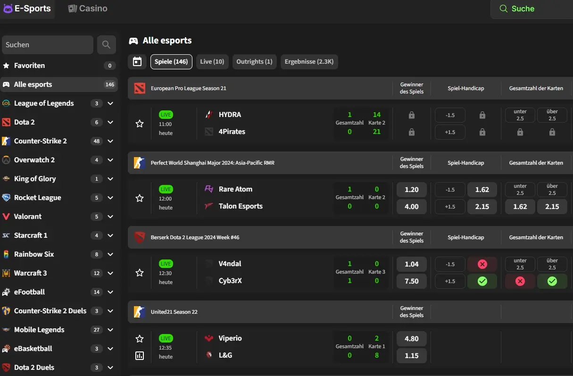The height and width of the screenshot is (376, 573).
Task: Bet on V4ndal winner odds 1.04
Action: click(x=412, y=264)
